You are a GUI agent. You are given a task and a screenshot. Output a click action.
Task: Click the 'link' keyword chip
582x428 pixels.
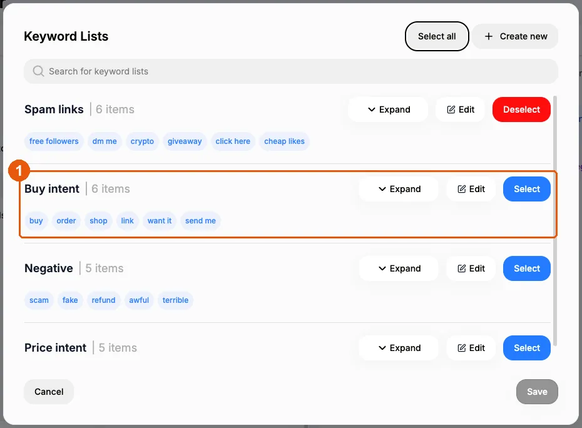tap(127, 221)
